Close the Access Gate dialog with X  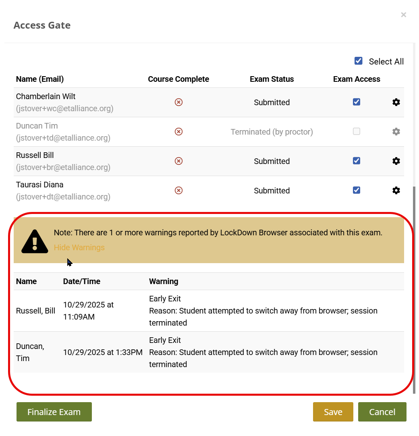point(403,15)
